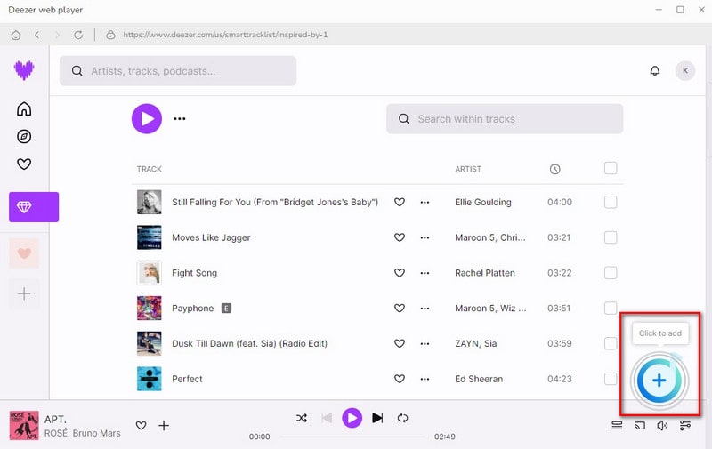This screenshot has height=449, width=712.
Task: Click the address bar URL
Action: pyautogui.click(x=225, y=35)
